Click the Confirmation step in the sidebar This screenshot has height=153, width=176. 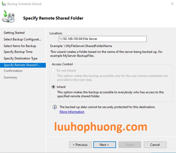[13, 71]
